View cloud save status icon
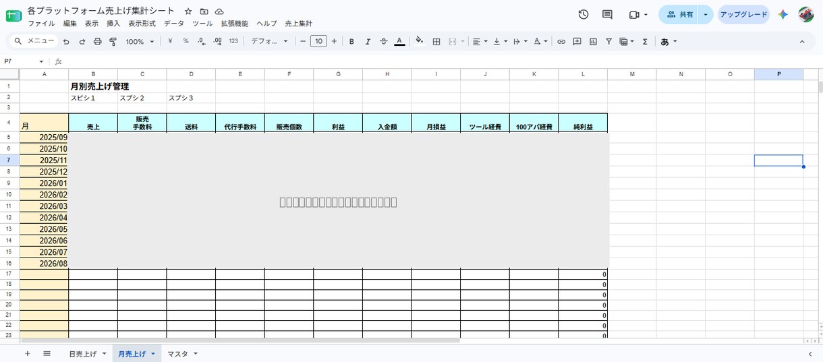Screen dimensions: 823x362 (x=219, y=11)
